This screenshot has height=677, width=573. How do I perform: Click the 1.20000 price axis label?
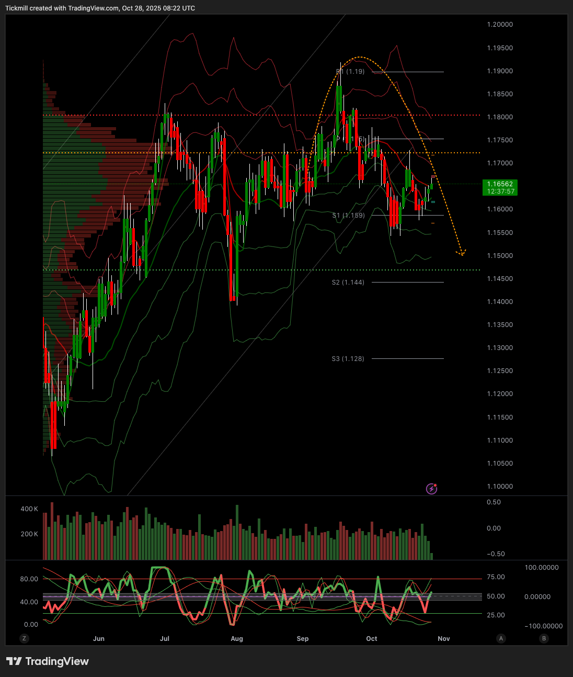tap(500, 25)
